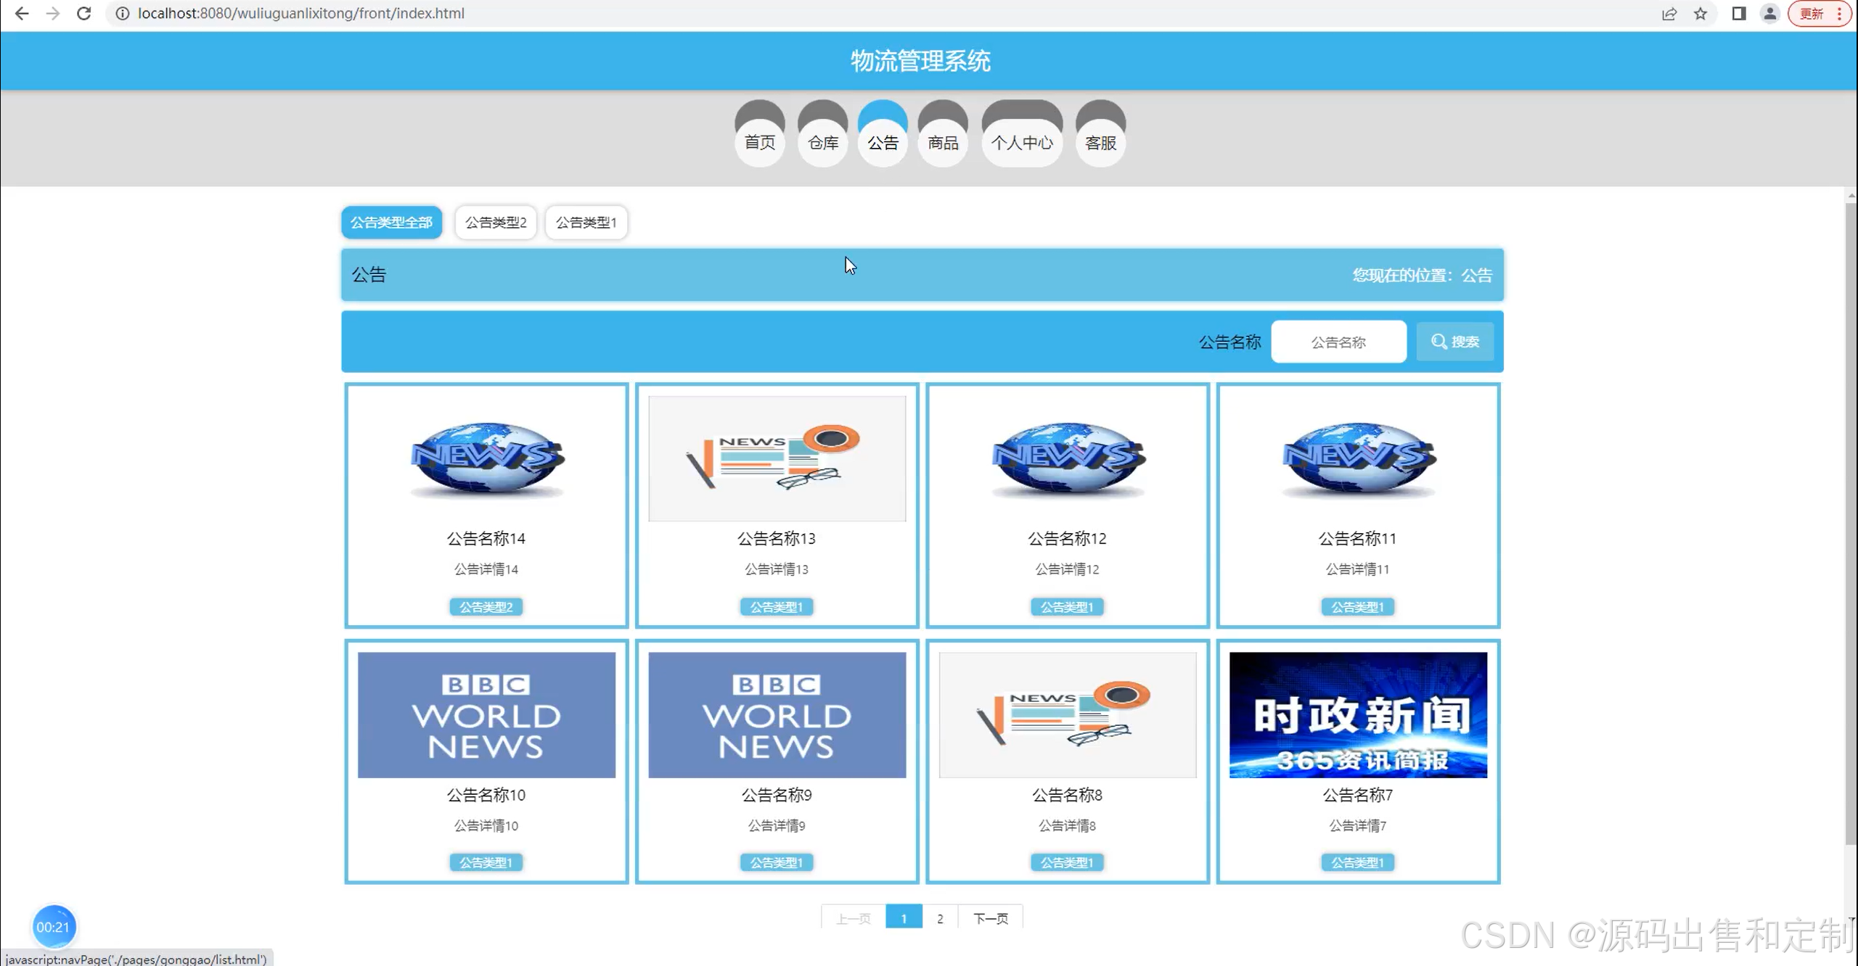
Task: Open the 首页 navigation tab
Action: pyautogui.click(x=760, y=142)
